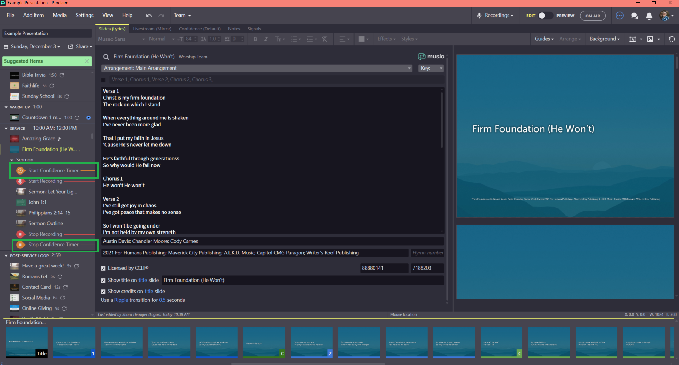This screenshot has height=365, width=679.
Task: Open the Background menu button
Action: click(x=604, y=39)
